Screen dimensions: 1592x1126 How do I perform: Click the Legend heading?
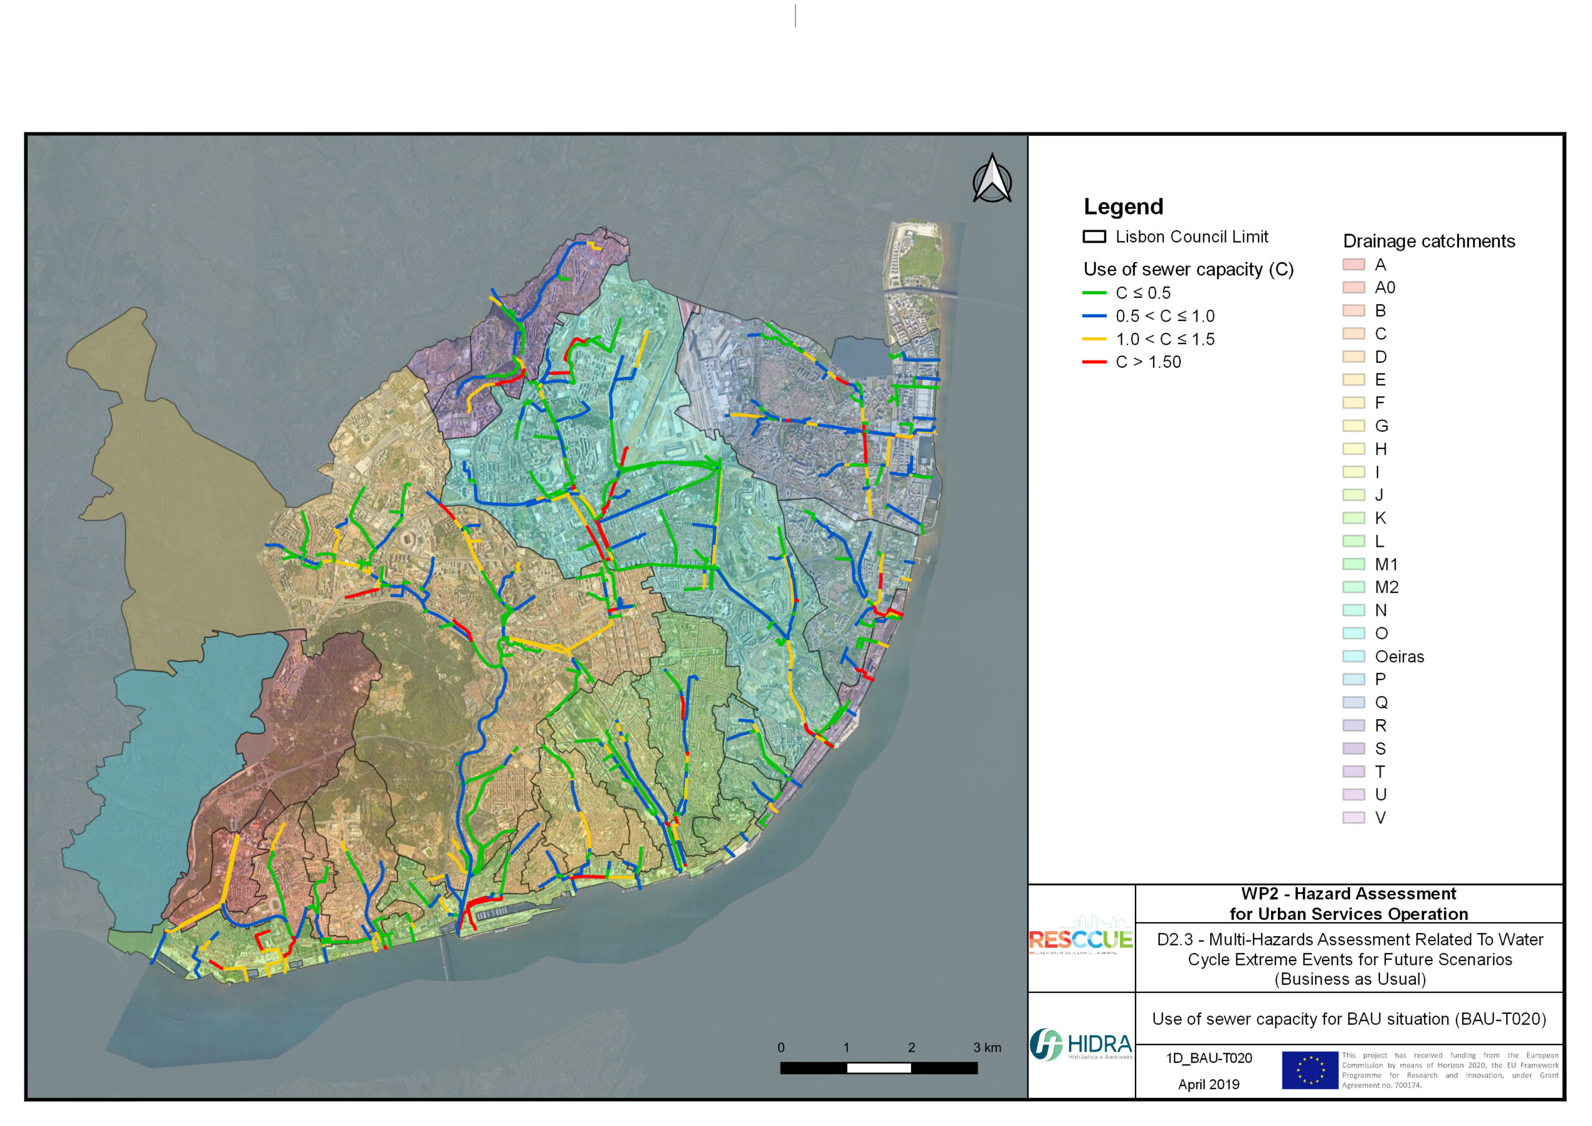point(1123,207)
